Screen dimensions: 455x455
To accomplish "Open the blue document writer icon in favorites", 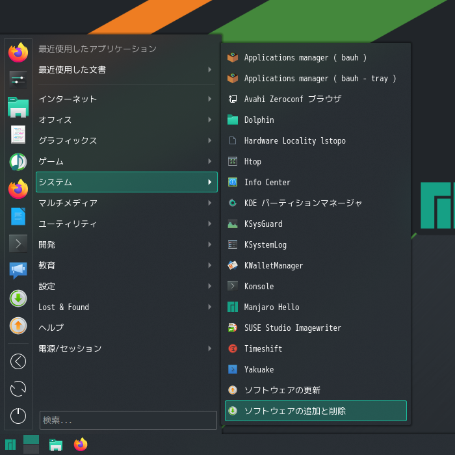I will coord(18,216).
